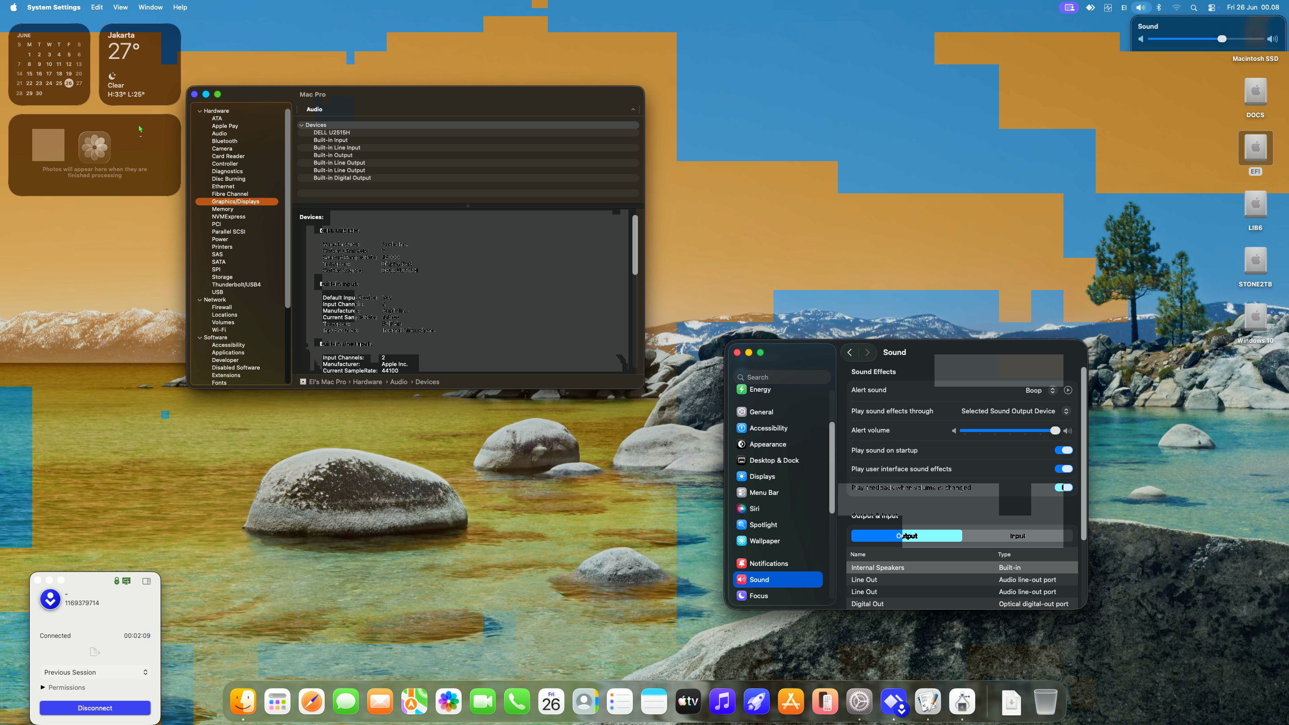Expand the Permissions disclosure triangle
1289x725 pixels.
(x=43, y=687)
